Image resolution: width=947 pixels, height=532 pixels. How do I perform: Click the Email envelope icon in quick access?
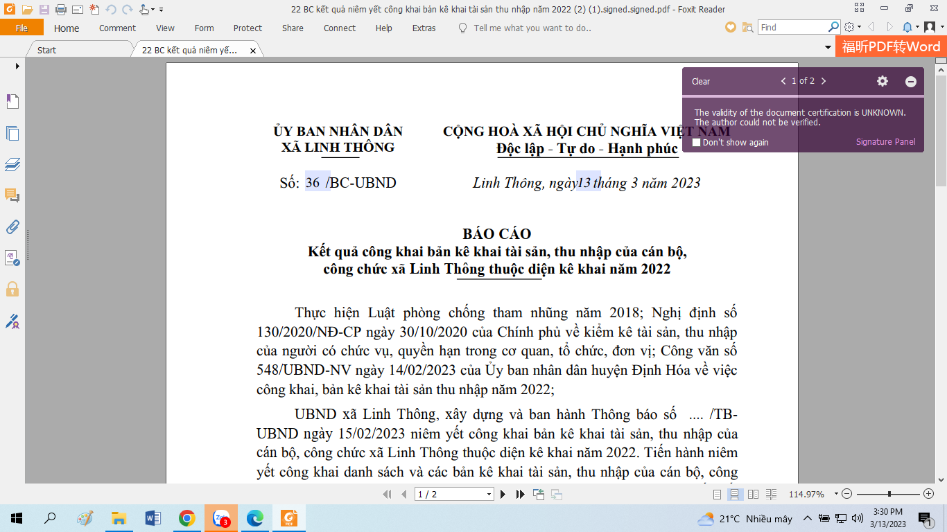coord(78,10)
